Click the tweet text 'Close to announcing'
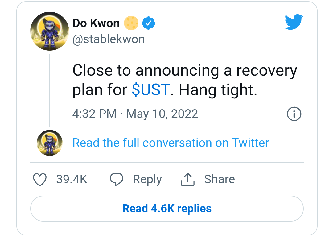The image size is (333, 237). (146, 70)
